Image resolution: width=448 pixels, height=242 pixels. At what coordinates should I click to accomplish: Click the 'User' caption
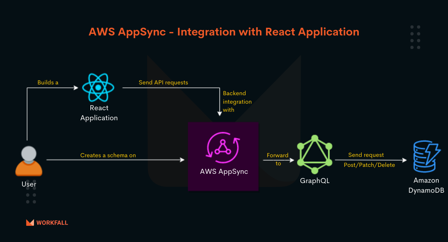click(x=29, y=184)
